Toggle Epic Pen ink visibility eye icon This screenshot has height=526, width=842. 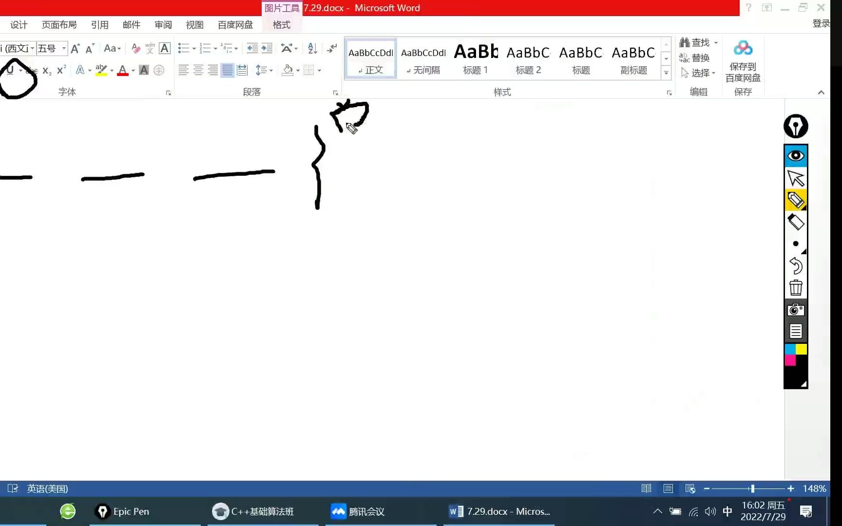coord(795,155)
